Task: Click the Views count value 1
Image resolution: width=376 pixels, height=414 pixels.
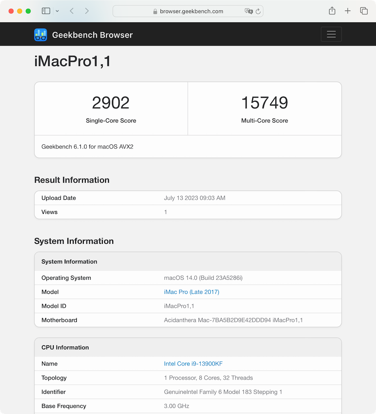Action: coord(165,212)
